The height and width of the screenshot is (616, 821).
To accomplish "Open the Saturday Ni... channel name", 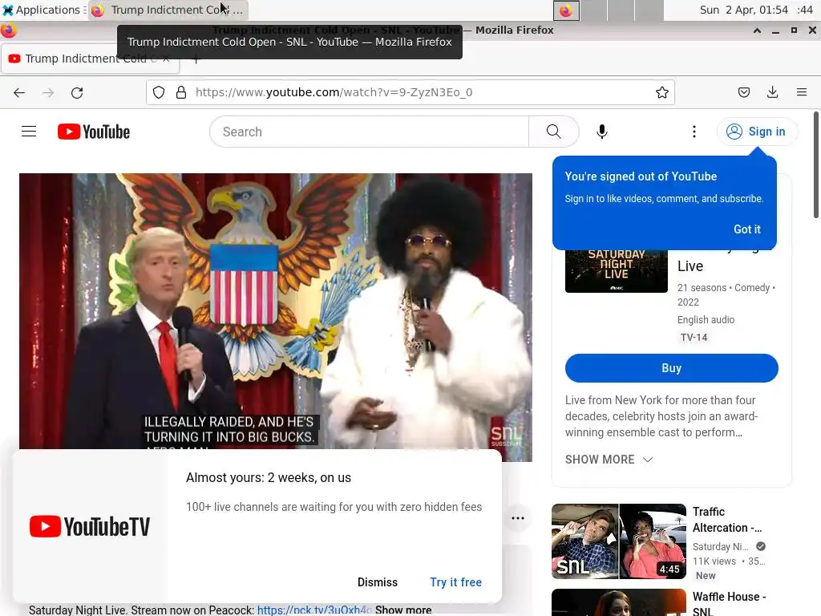I will [720, 546].
